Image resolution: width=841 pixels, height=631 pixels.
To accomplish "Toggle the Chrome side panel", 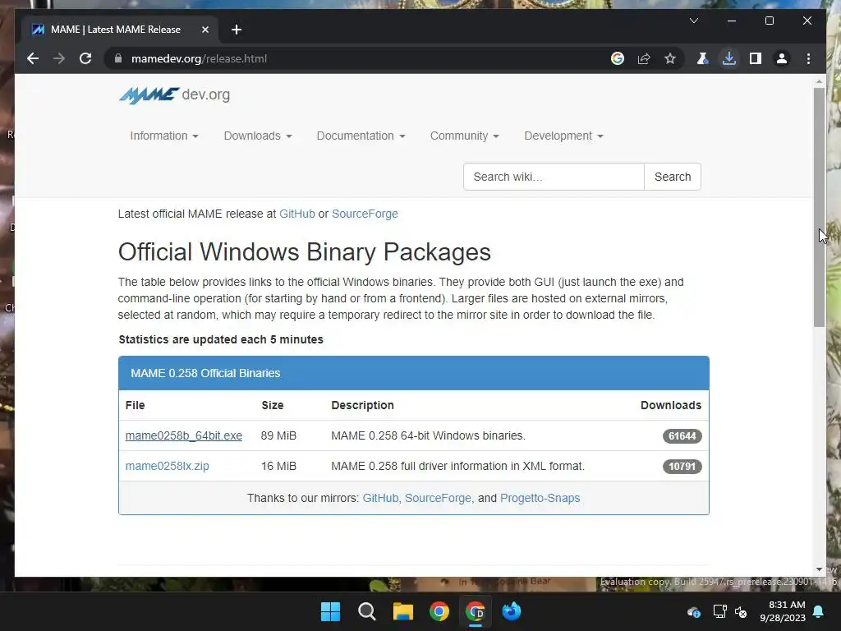I will [756, 58].
